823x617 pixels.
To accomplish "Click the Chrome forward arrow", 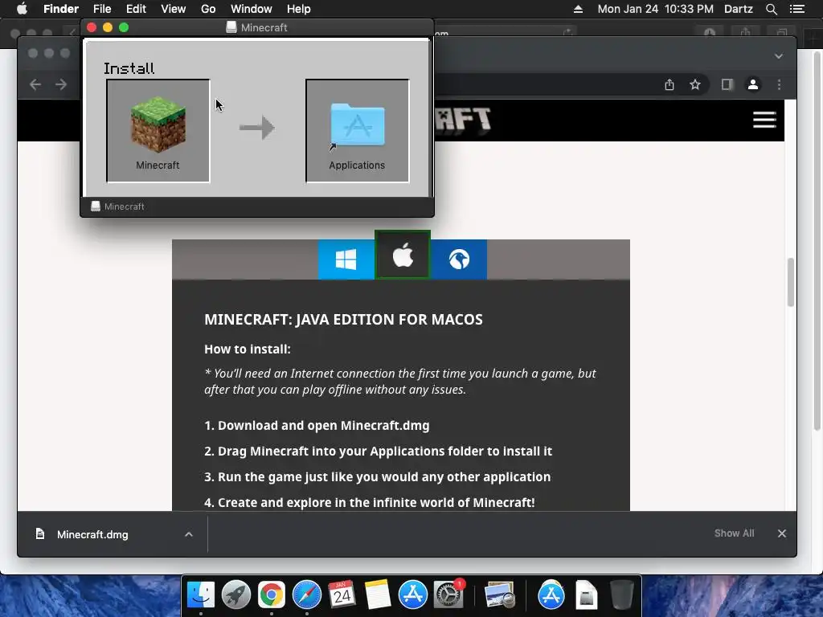I will (61, 84).
